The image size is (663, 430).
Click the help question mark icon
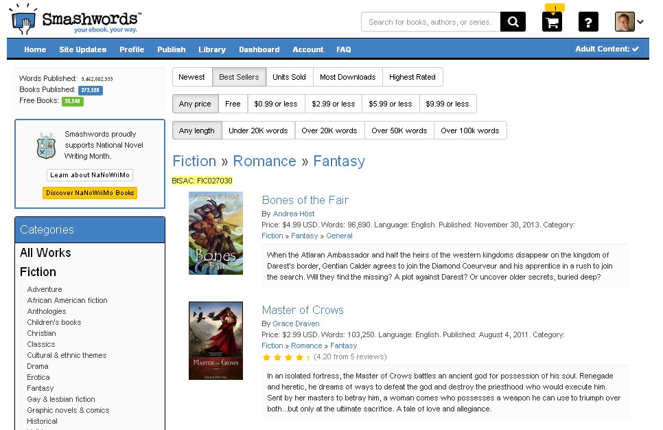[x=588, y=22]
